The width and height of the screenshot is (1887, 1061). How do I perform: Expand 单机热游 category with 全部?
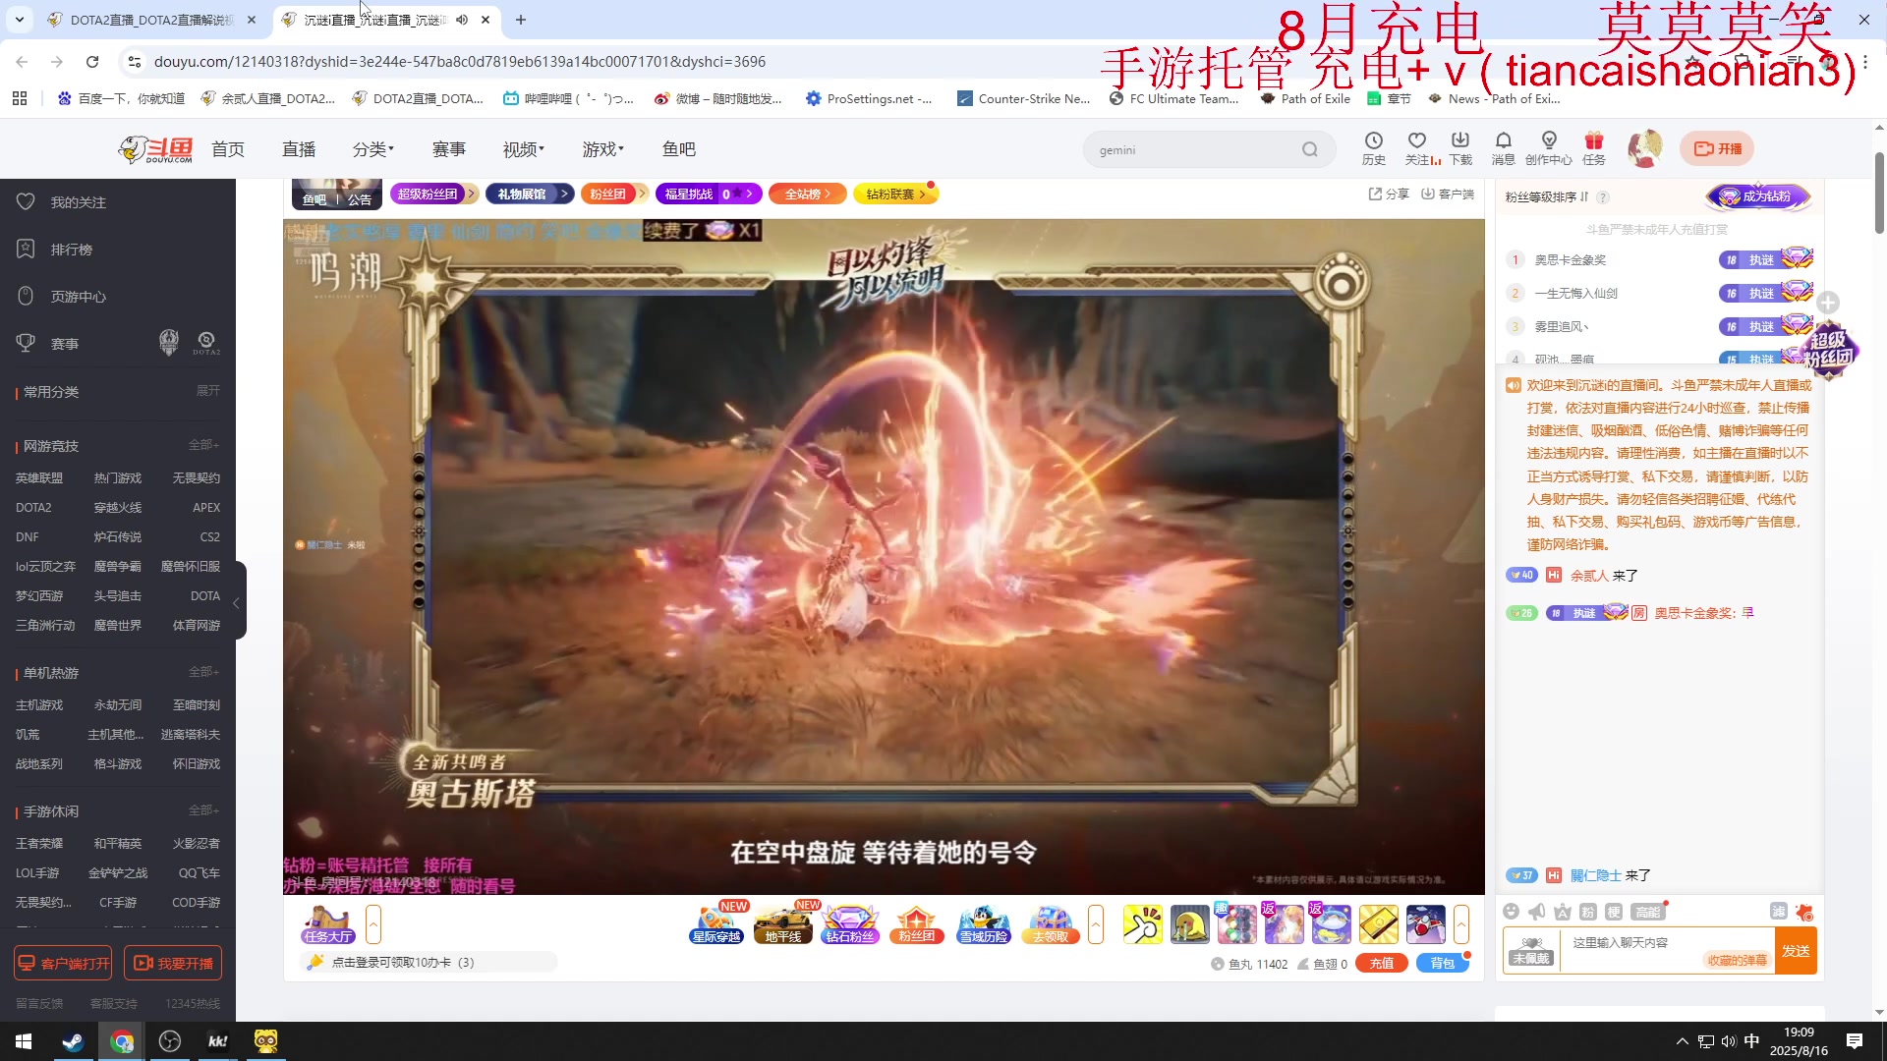203,672
